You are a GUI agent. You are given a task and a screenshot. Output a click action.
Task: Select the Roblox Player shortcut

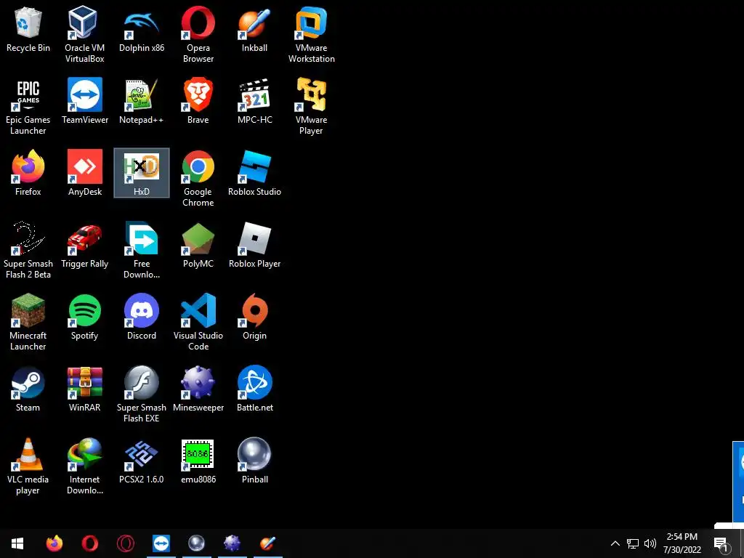[255, 246]
